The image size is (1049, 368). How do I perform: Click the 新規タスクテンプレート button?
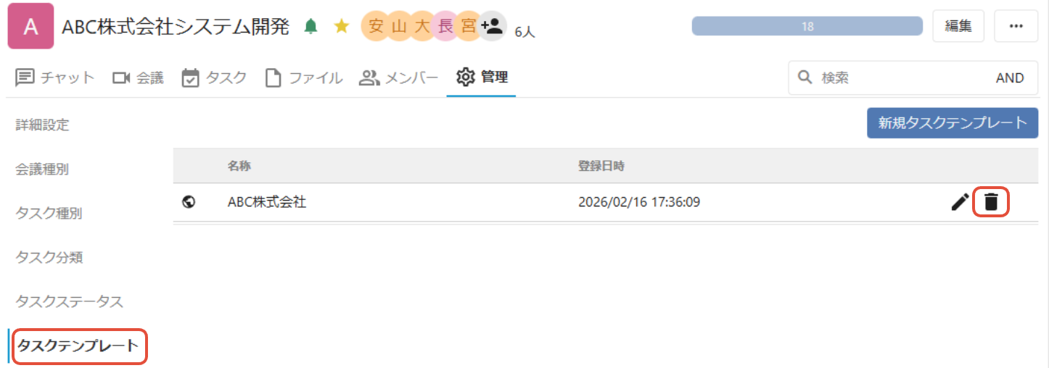(953, 122)
